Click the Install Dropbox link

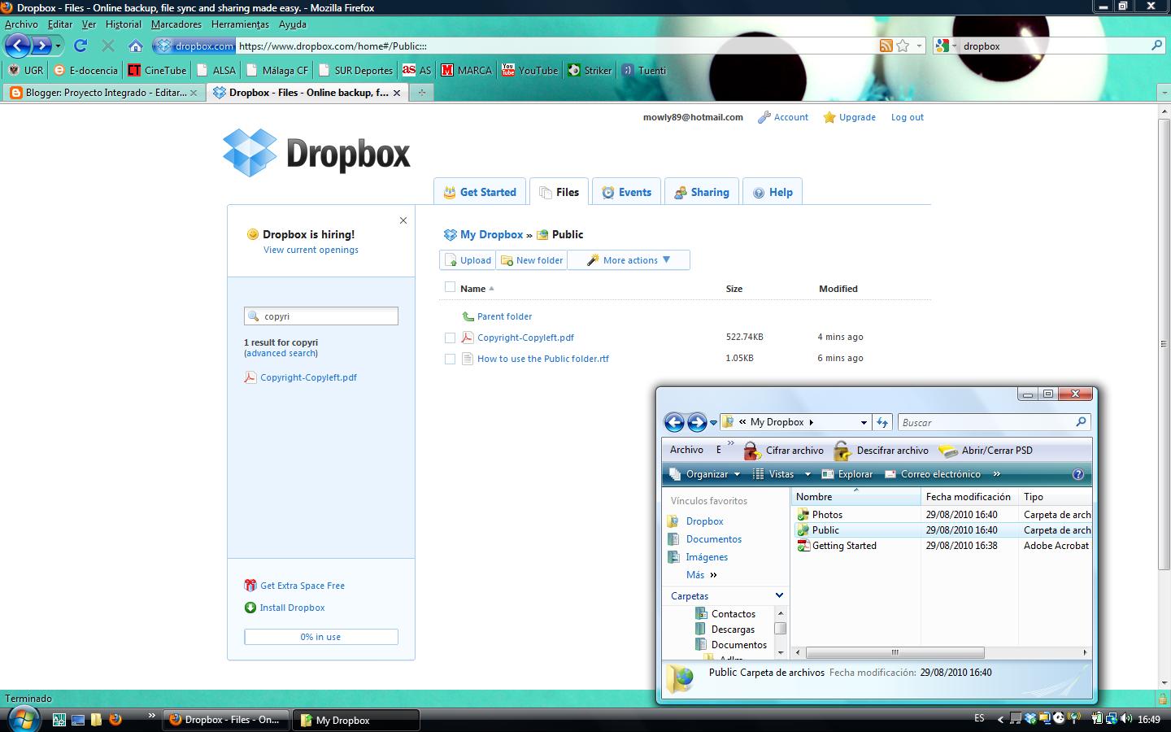(291, 608)
